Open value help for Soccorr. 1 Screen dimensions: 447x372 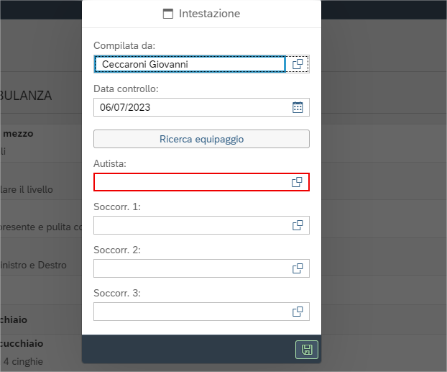297,225
